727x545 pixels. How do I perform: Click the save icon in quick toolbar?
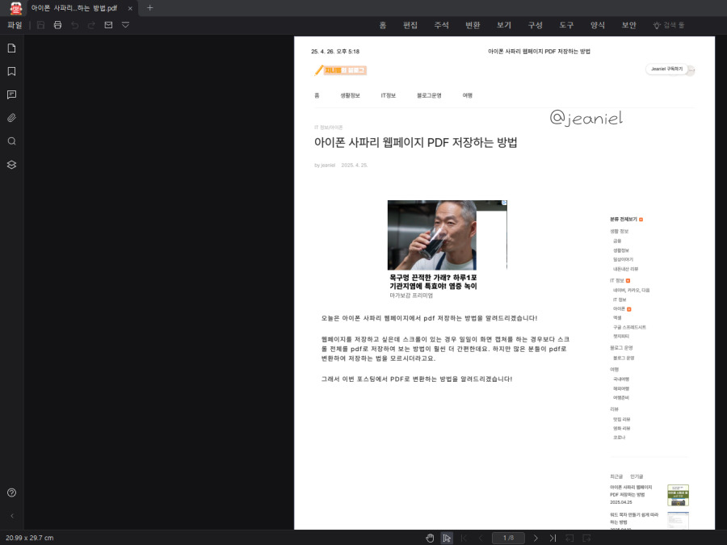(41, 25)
